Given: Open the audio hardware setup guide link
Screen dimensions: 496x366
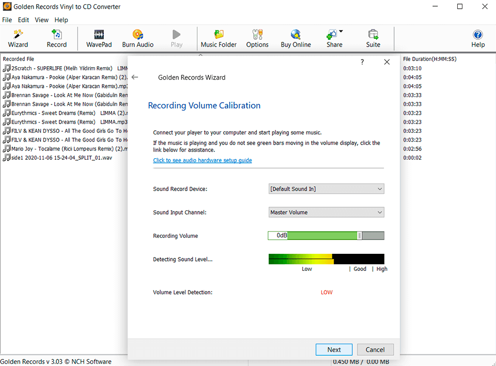Looking at the screenshot, I should [x=202, y=160].
